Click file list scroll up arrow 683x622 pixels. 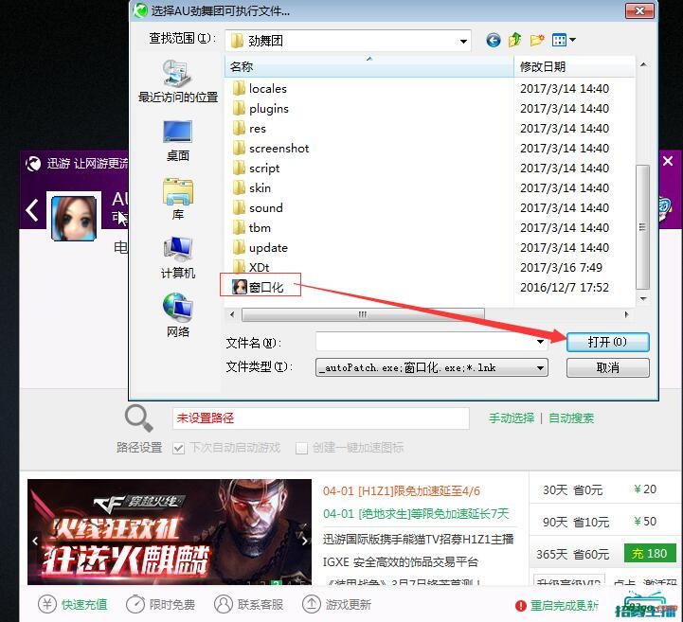643,64
